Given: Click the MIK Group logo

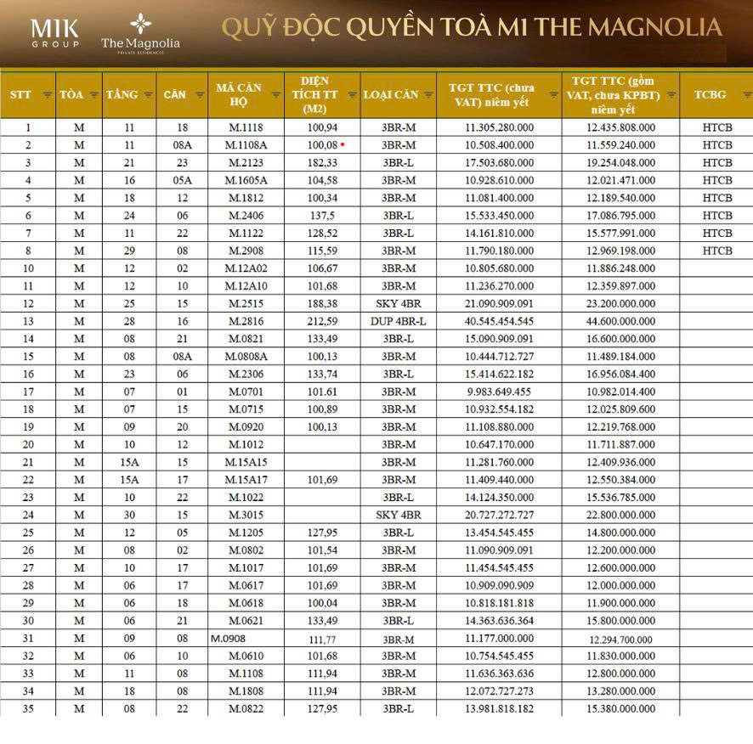Looking at the screenshot, I should click(55, 32).
